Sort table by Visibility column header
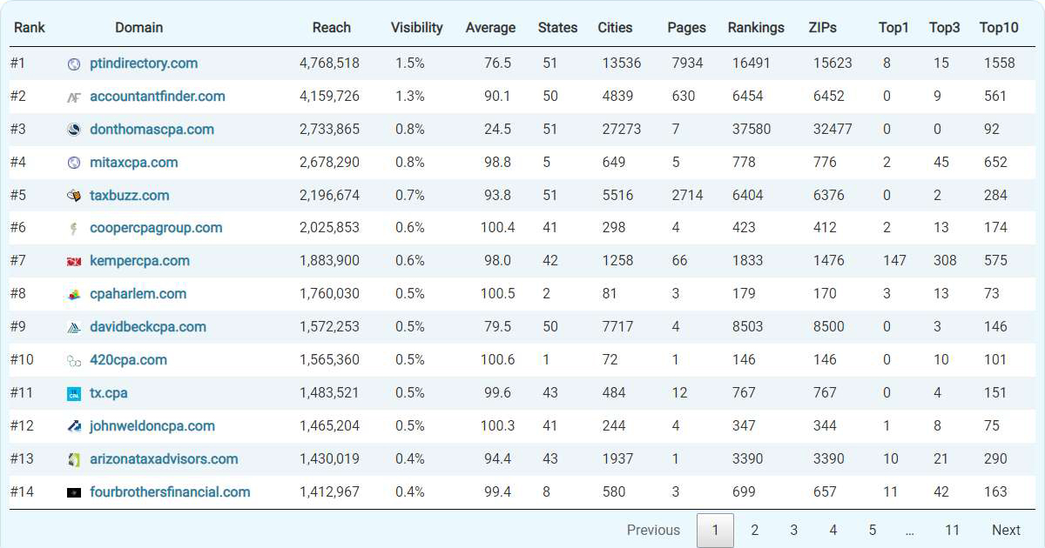This screenshot has width=1045, height=548. pos(417,28)
